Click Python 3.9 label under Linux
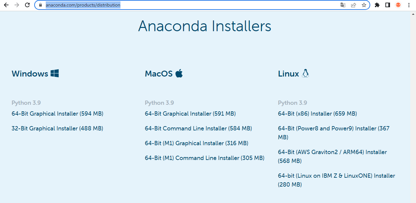This screenshot has height=203, width=416. click(293, 103)
